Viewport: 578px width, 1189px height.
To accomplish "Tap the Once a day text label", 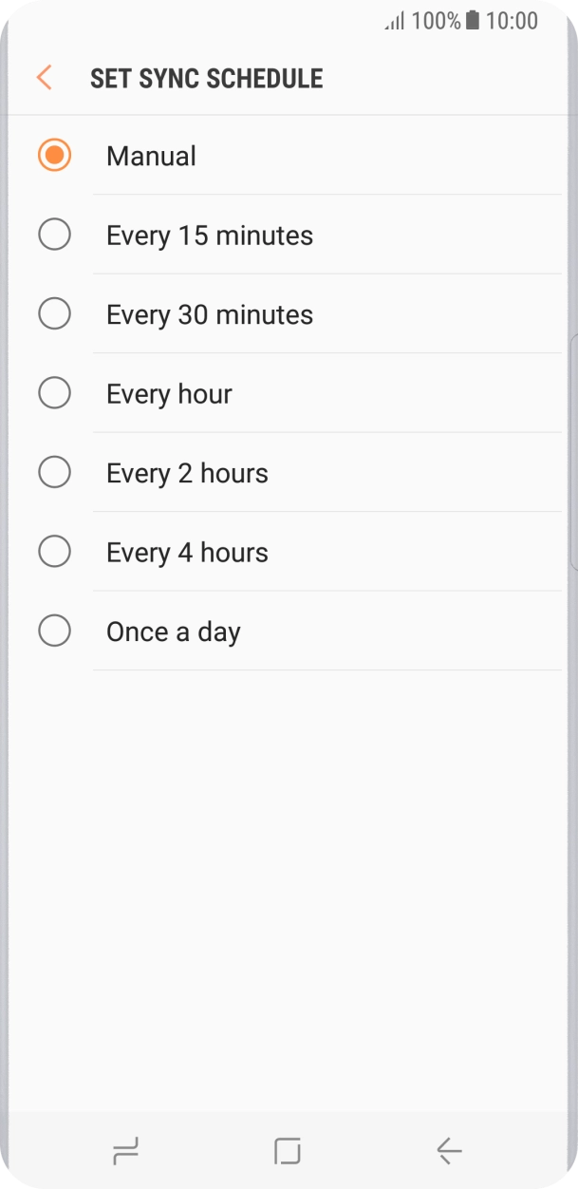I will 174,630.
